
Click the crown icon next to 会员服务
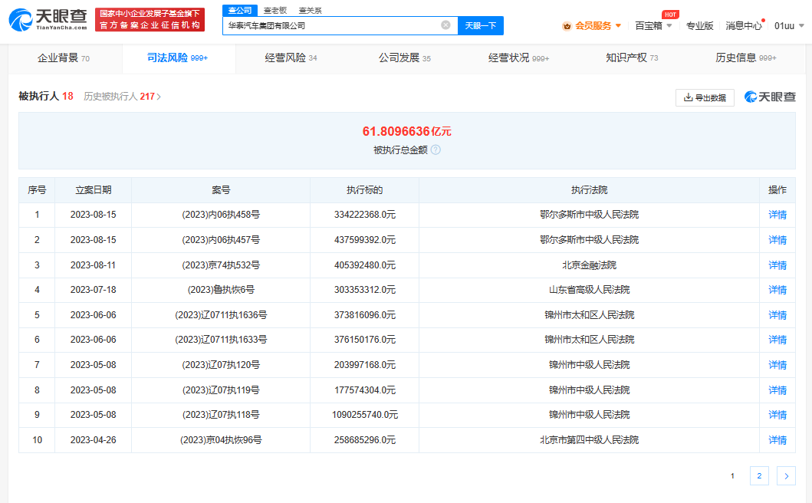click(567, 26)
